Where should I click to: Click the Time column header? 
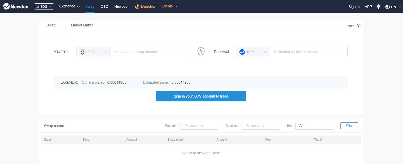pyautogui.click(x=86, y=140)
